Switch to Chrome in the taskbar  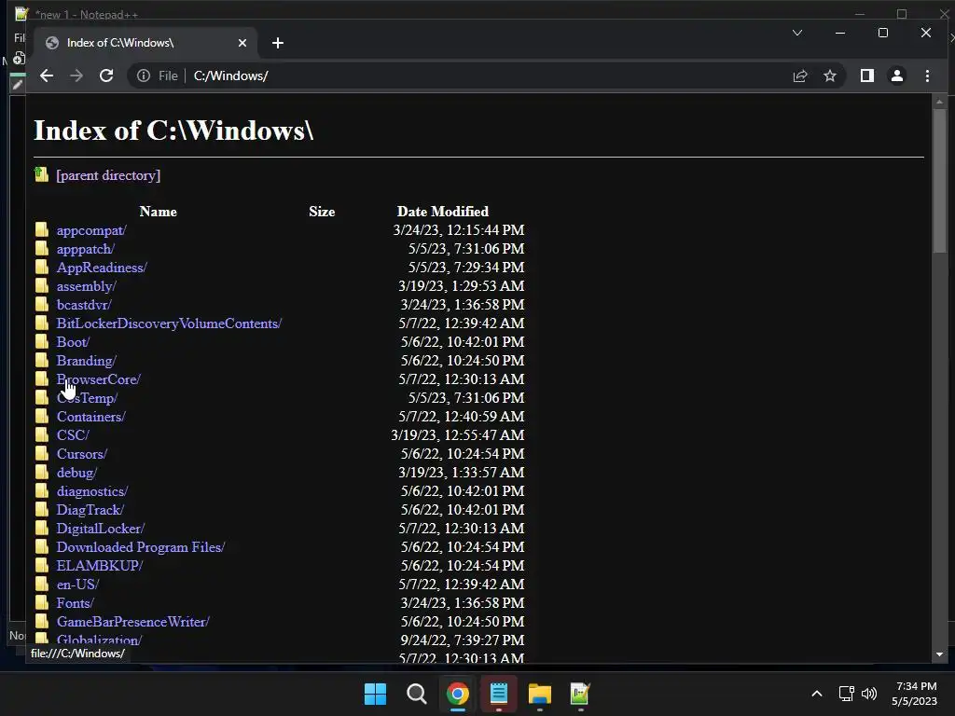click(457, 694)
